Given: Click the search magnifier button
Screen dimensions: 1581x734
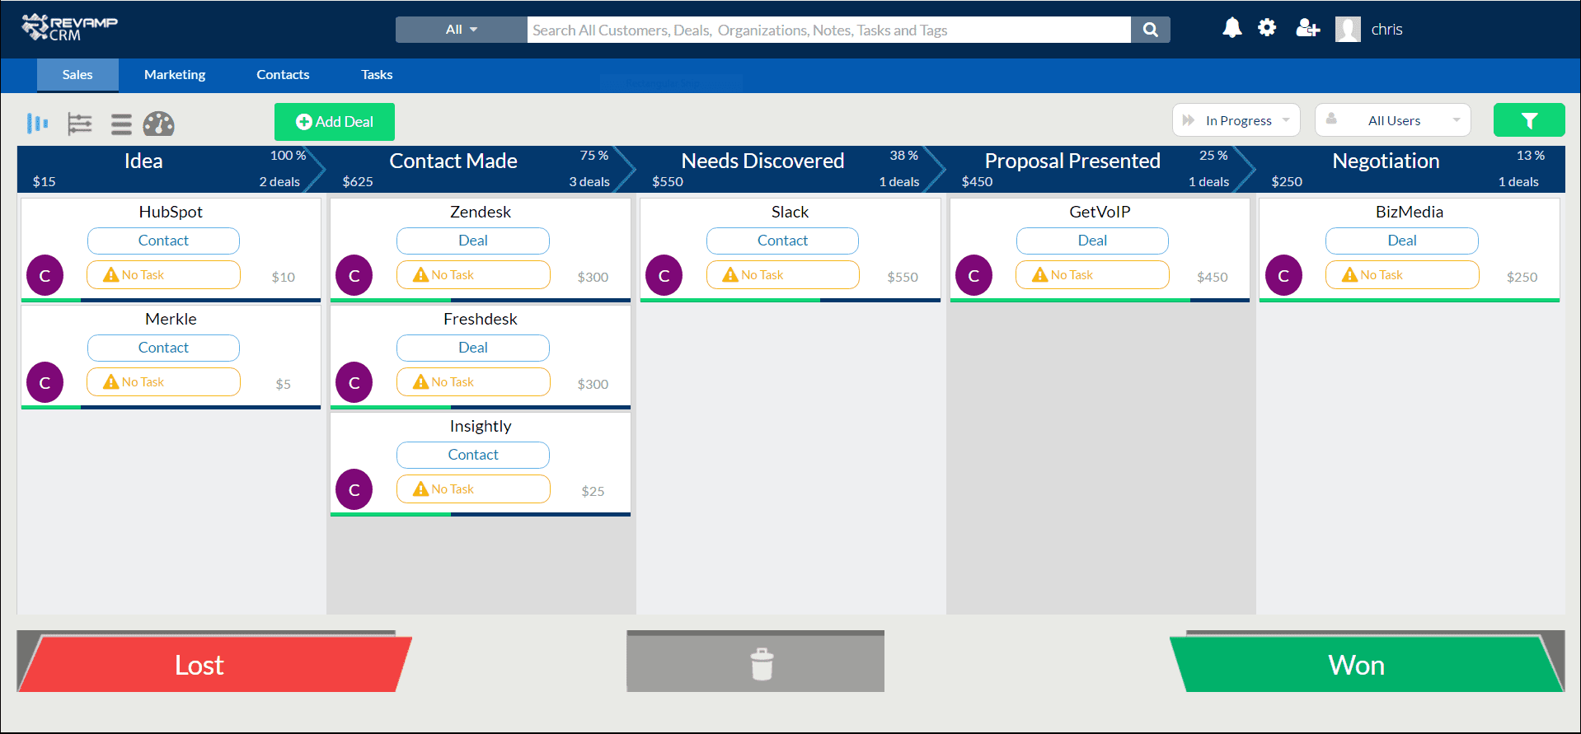Looking at the screenshot, I should [1151, 30].
